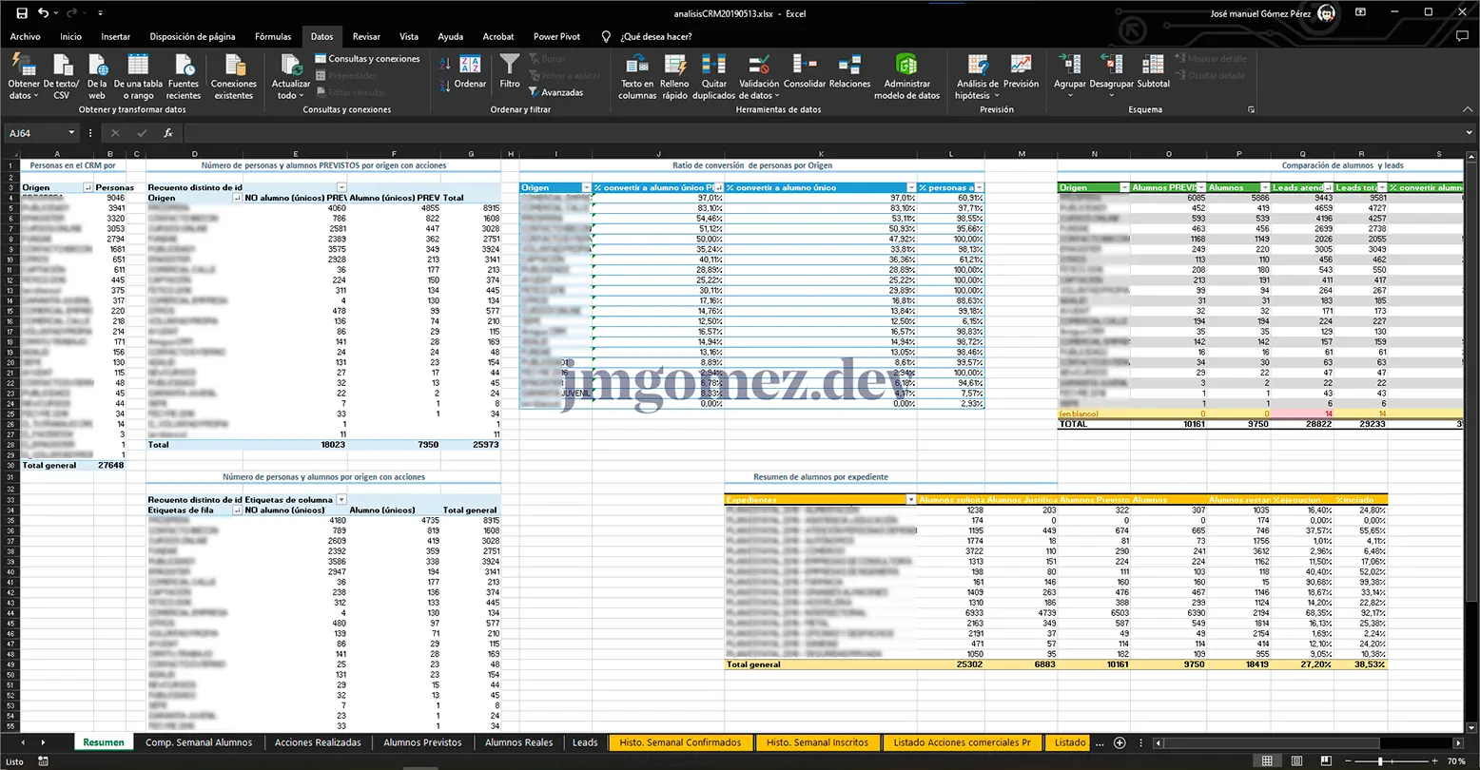Click the Previsión chart icon

tap(1021, 66)
